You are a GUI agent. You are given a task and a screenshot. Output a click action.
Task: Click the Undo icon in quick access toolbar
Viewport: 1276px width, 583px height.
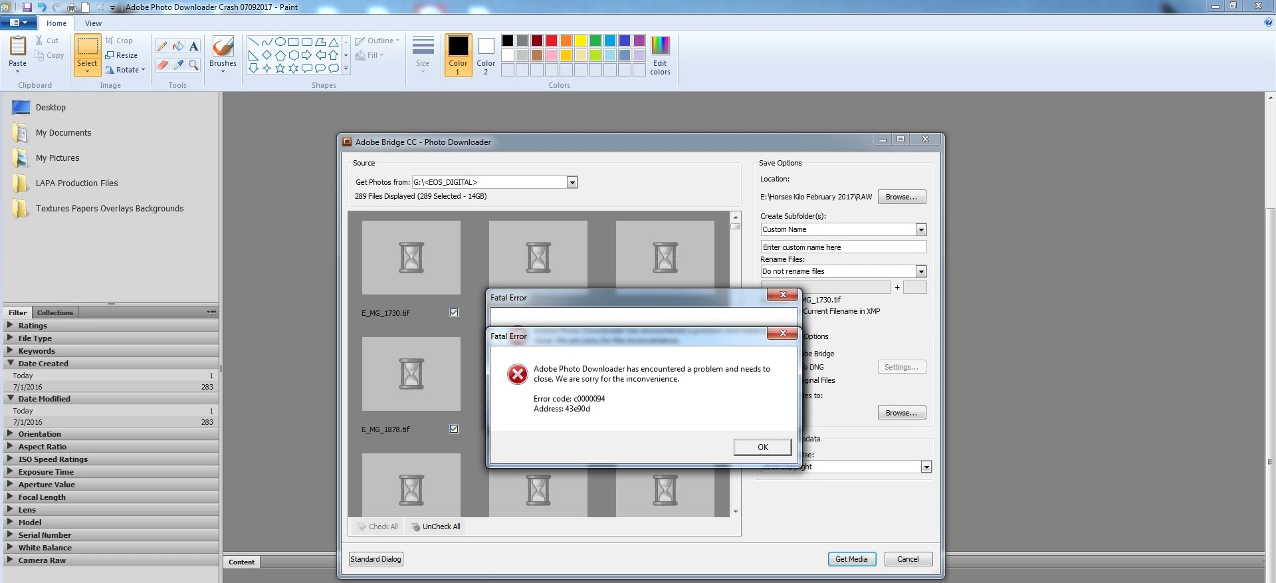click(42, 7)
